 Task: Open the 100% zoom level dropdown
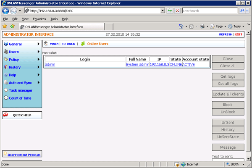click(244, 164)
